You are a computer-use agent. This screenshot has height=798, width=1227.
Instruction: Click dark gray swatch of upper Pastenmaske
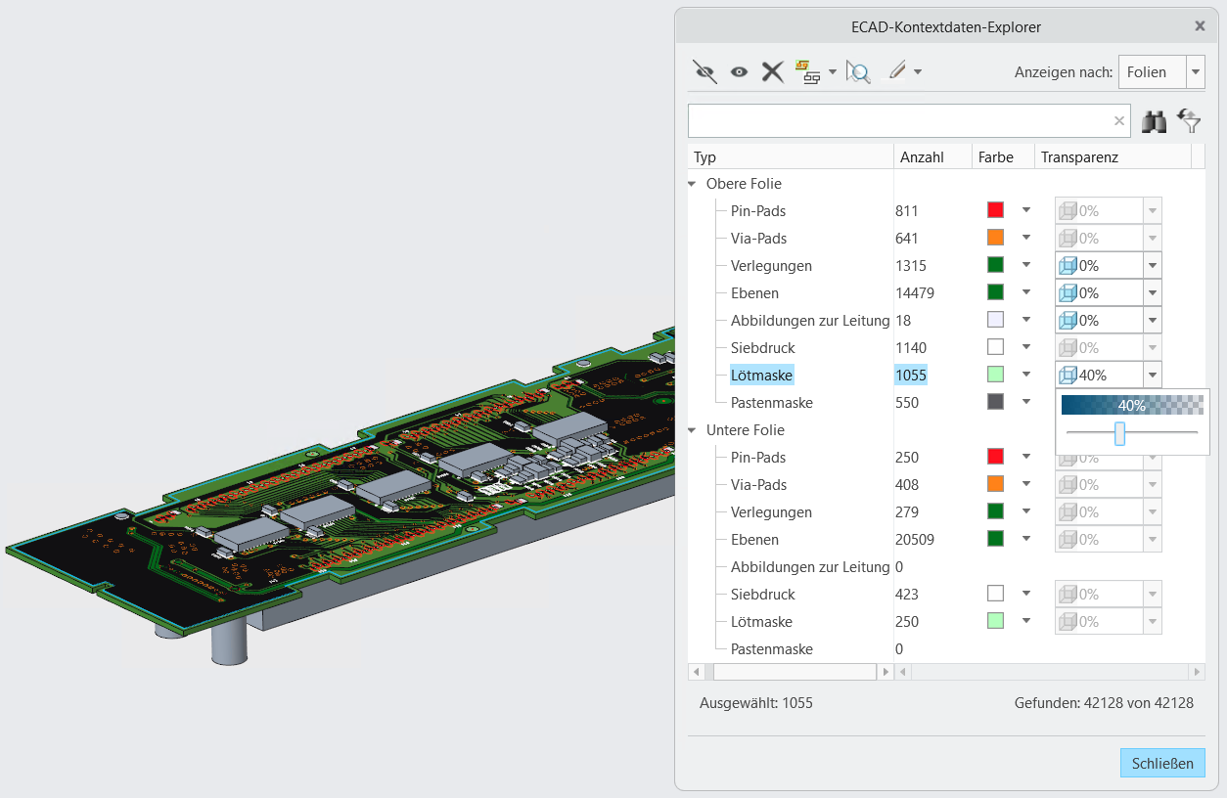pos(996,402)
